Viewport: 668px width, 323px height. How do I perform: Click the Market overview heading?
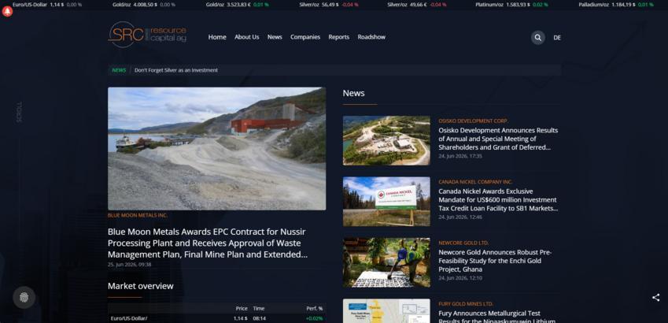click(141, 286)
